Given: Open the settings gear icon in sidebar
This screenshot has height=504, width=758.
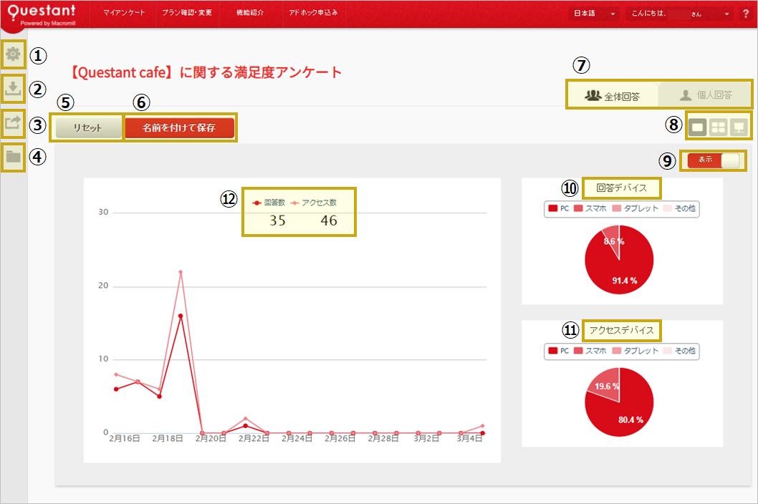Looking at the screenshot, I should (x=13, y=54).
